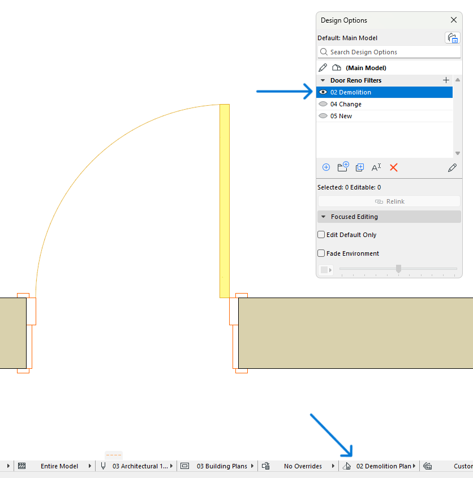Click the New Design Option plus-circle icon

326,167
